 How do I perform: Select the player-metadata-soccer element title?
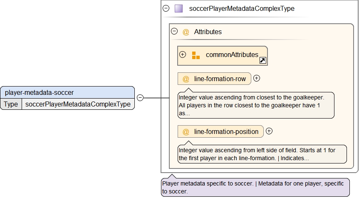tap(39, 92)
